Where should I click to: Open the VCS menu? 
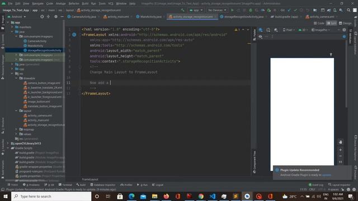pos(111,3)
